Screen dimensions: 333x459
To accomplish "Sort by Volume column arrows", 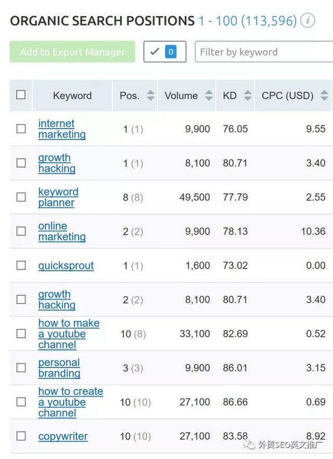I will pos(209,95).
